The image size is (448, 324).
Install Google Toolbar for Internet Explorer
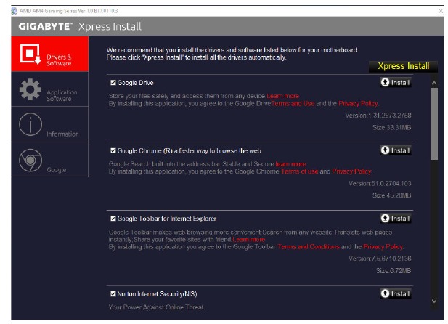pyautogui.click(x=395, y=218)
